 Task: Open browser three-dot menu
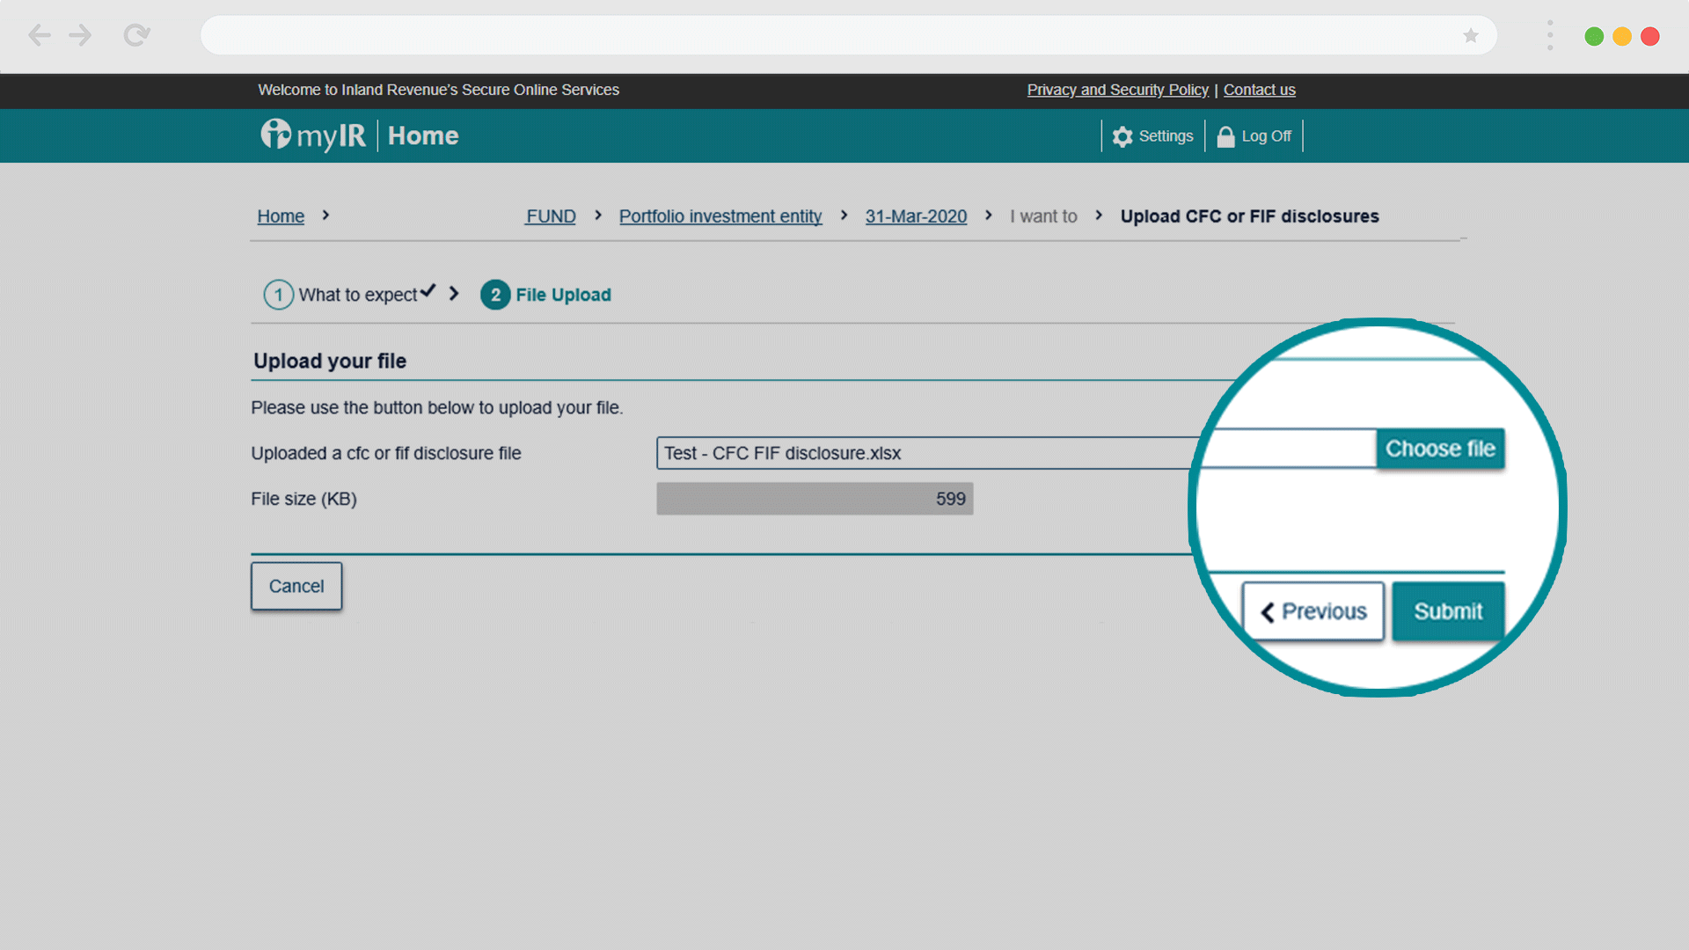[x=1549, y=35]
